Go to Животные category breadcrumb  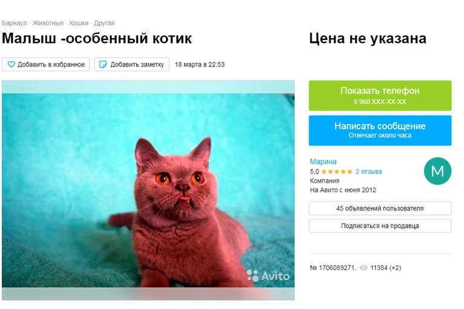48,23
